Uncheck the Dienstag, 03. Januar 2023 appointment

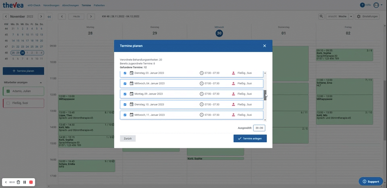pyautogui.click(x=125, y=73)
